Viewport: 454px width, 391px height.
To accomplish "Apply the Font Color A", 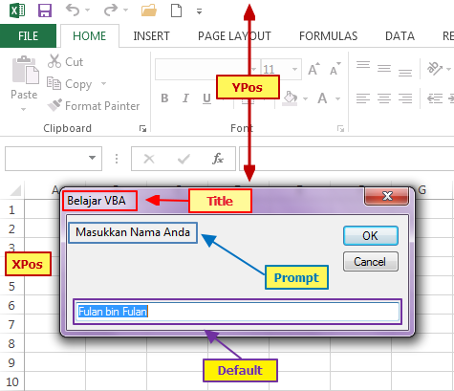I will pyautogui.click(x=322, y=98).
